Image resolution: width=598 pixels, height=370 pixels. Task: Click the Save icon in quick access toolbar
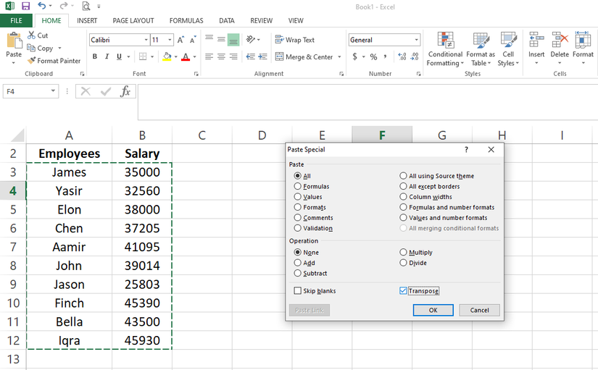25,6
